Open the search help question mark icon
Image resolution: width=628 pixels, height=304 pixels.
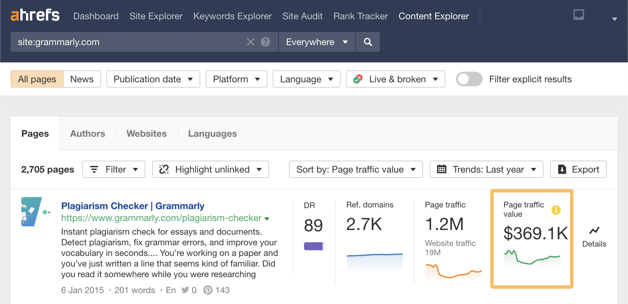[264, 42]
